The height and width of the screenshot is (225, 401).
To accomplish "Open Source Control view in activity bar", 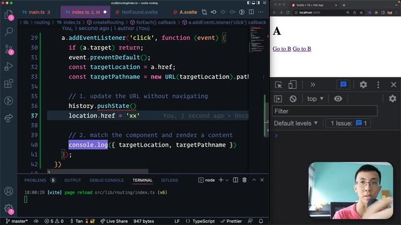I will pyautogui.click(x=9, y=49).
